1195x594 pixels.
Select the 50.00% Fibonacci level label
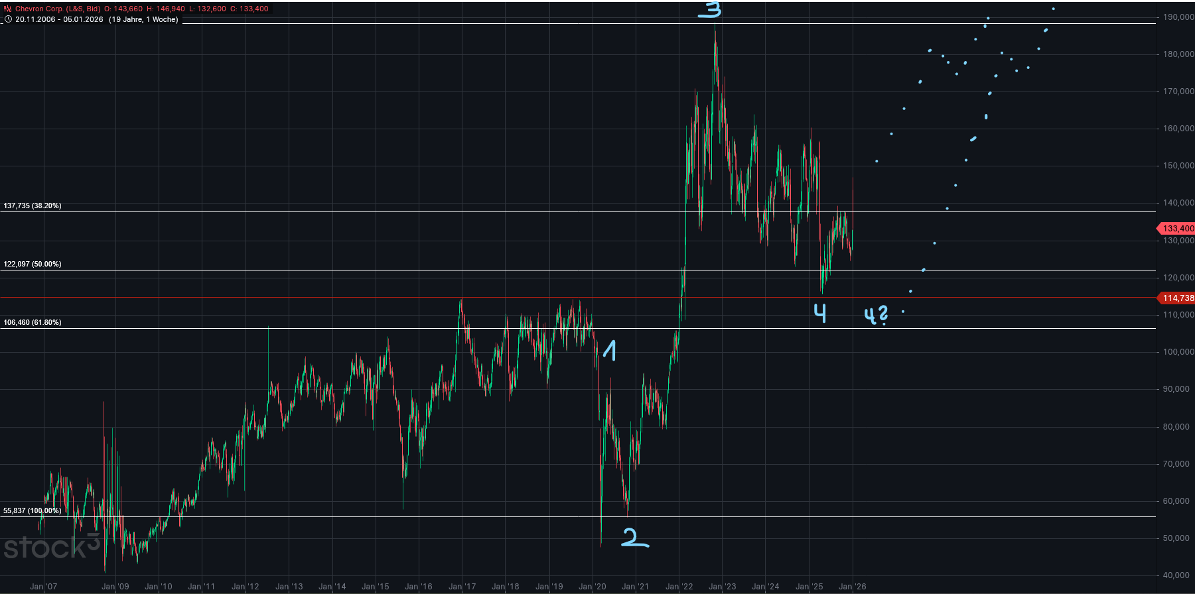coord(33,264)
